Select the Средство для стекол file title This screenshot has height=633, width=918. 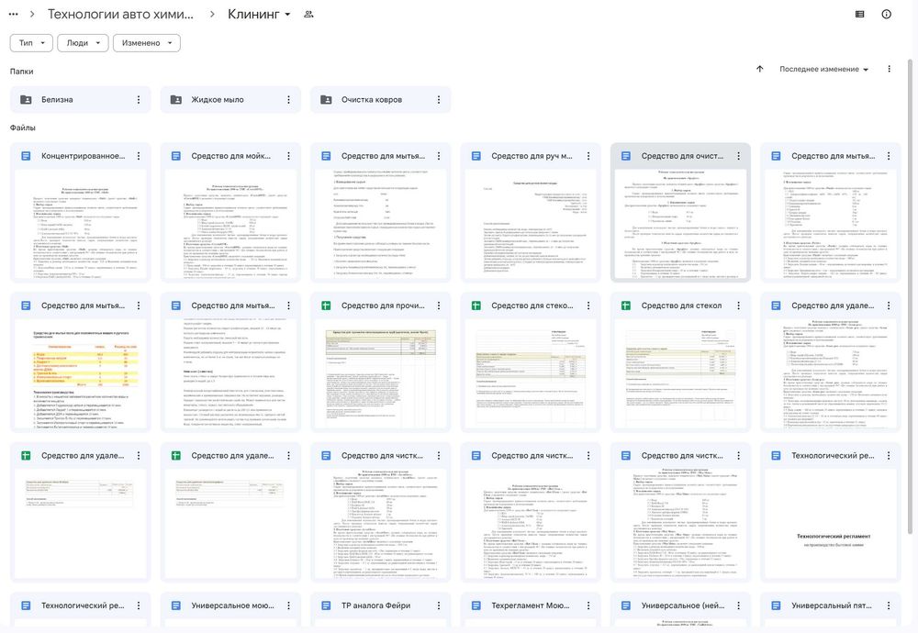click(x=681, y=306)
